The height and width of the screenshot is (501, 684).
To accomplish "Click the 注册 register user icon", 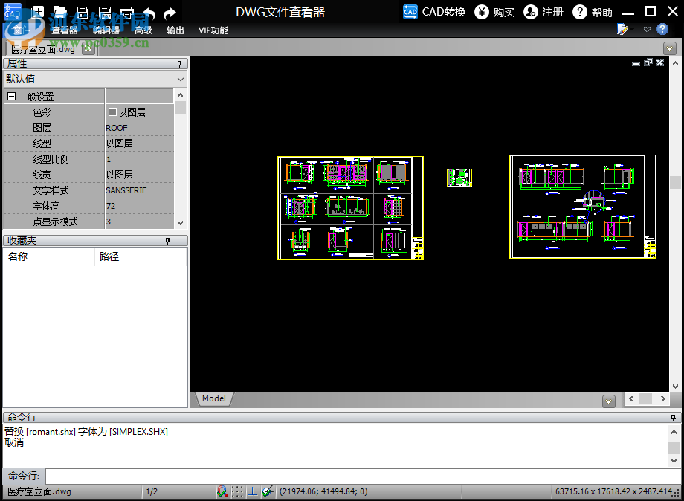I will [x=530, y=12].
